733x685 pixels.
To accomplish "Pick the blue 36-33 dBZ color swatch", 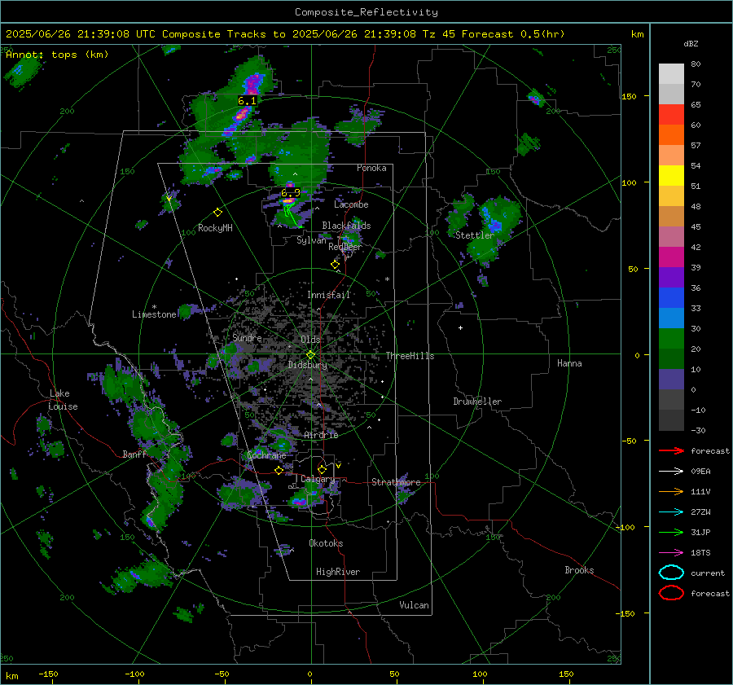I will [671, 298].
